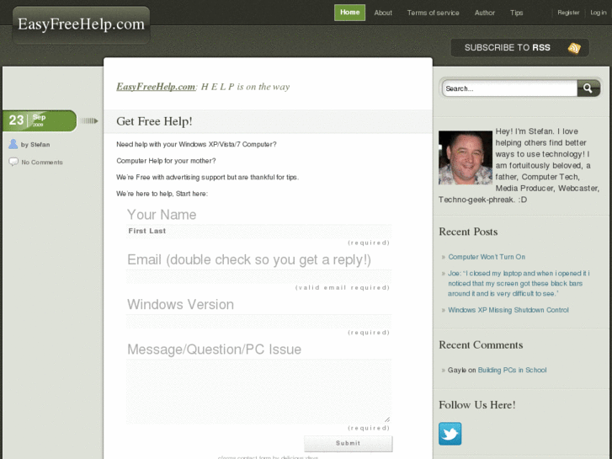Open the No Comments link
Image resolution: width=612 pixels, height=459 pixels.
pos(42,162)
